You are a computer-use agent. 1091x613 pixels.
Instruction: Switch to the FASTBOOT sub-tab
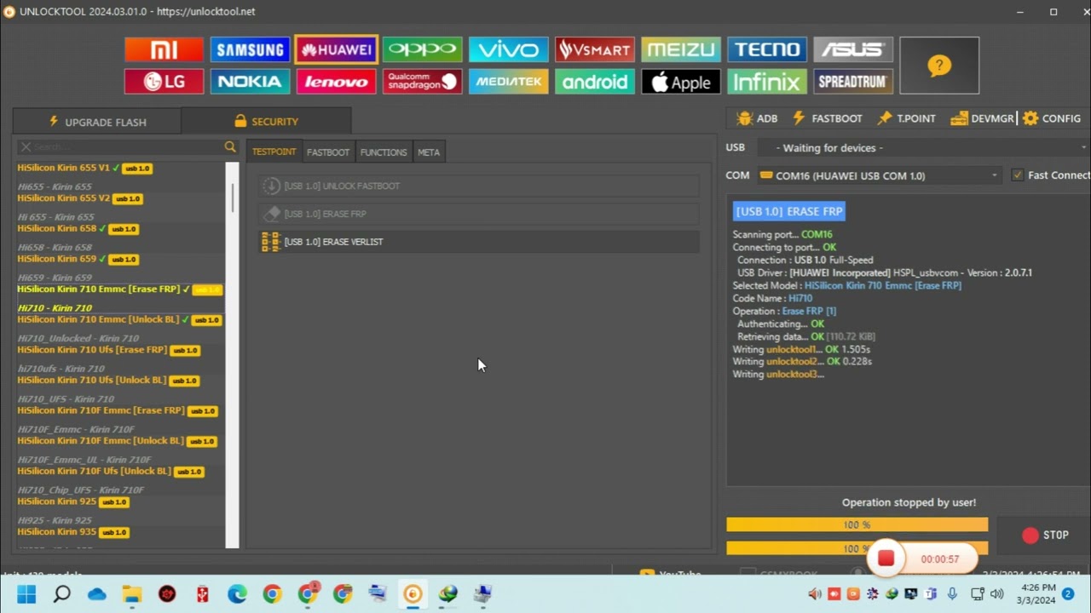coord(328,152)
